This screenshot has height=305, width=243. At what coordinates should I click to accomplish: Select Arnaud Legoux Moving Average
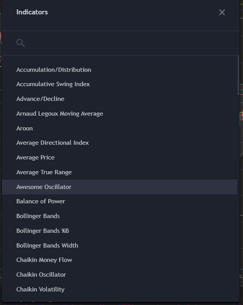(x=120, y=114)
